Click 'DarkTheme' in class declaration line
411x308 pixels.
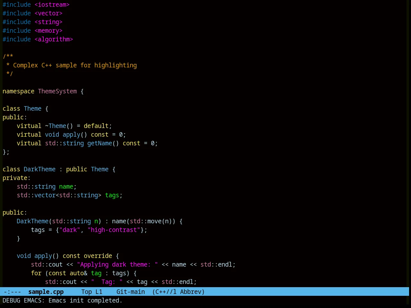tap(39, 169)
